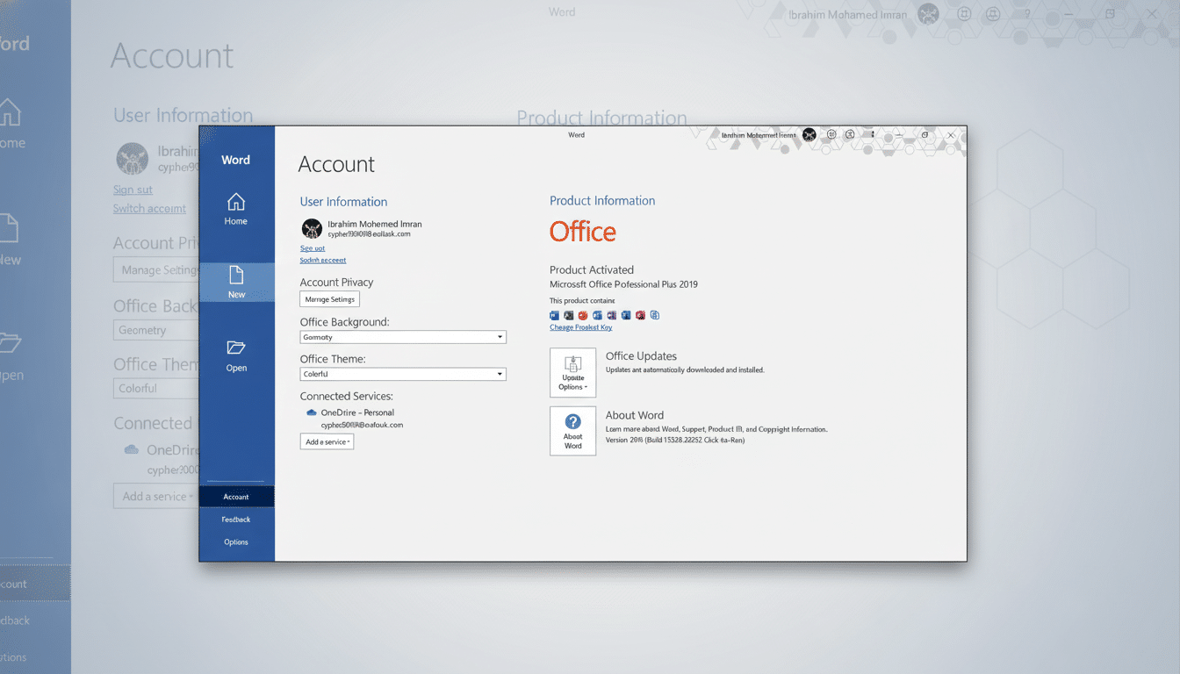Click the Switch account link
Screen dimensions: 1180x674
click(x=323, y=260)
